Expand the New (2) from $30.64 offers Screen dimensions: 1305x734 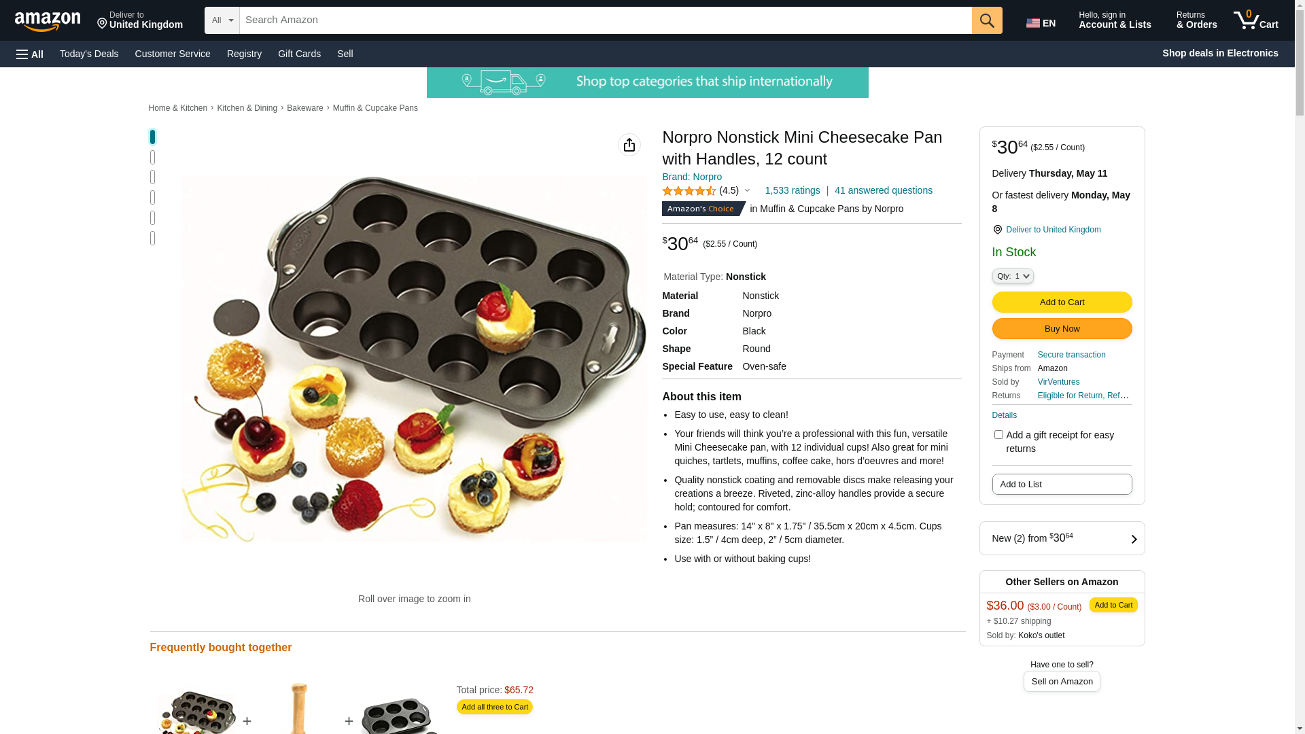[1062, 538]
